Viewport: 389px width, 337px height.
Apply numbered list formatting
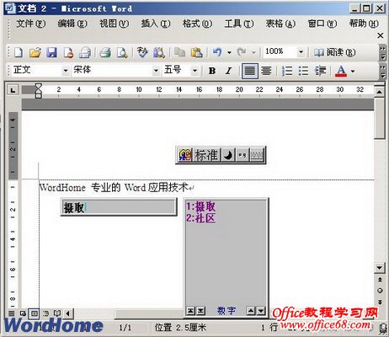[287, 71]
